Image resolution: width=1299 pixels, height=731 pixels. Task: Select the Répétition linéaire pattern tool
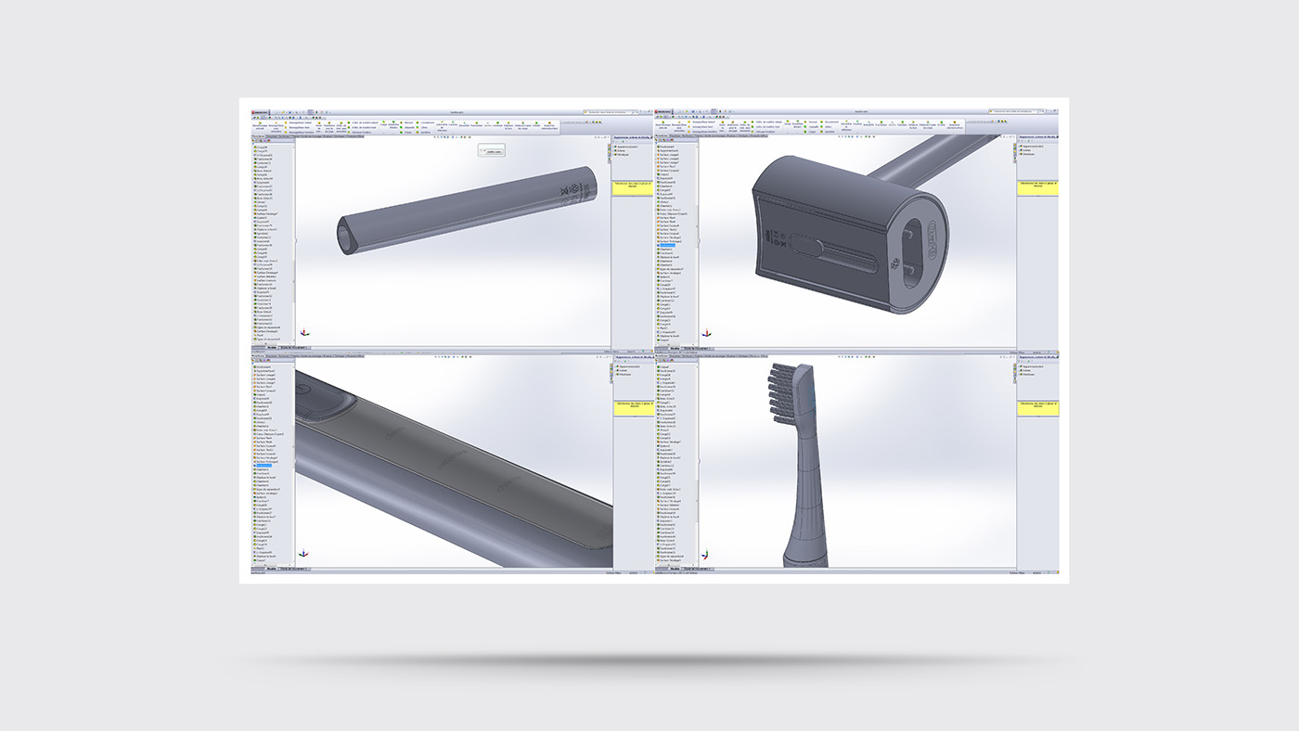(x=392, y=123)
